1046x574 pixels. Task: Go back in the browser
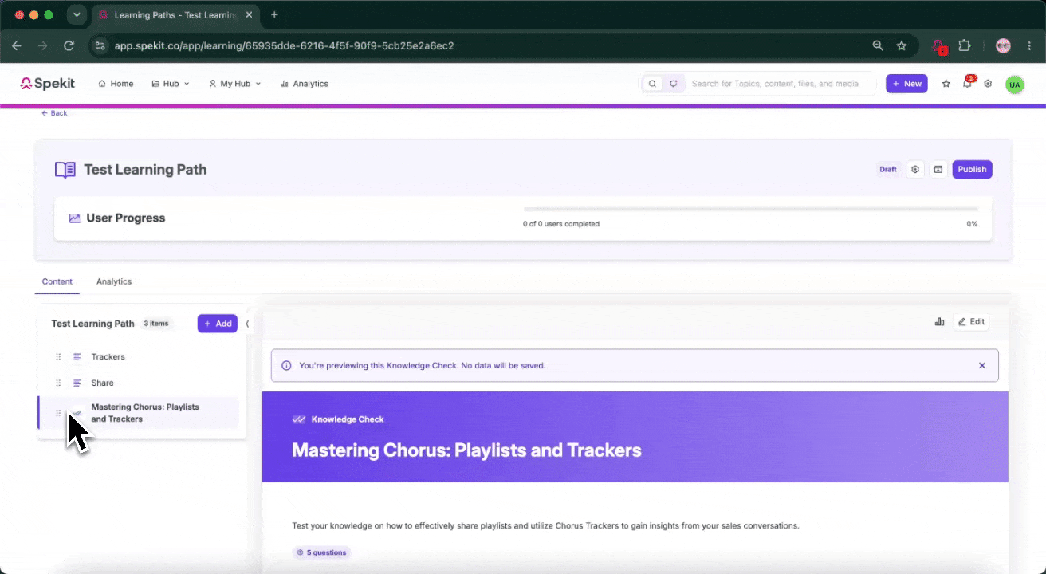click(x=17, y=46)
